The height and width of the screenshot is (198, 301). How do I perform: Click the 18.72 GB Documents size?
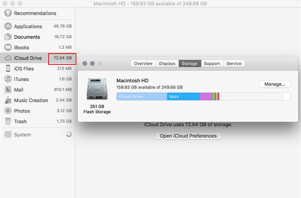(63, 37)
